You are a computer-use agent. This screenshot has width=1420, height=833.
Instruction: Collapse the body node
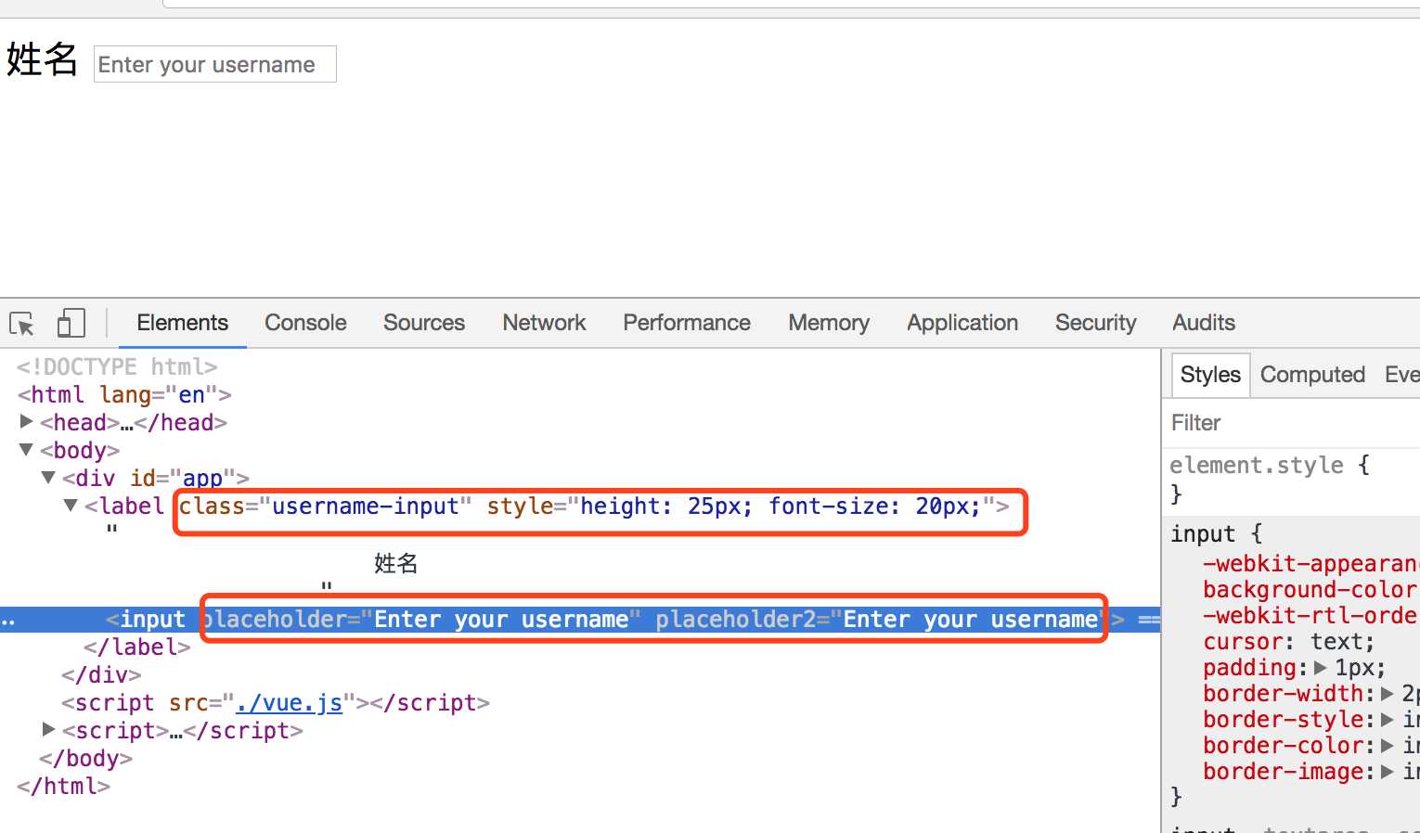click(27, 450)
